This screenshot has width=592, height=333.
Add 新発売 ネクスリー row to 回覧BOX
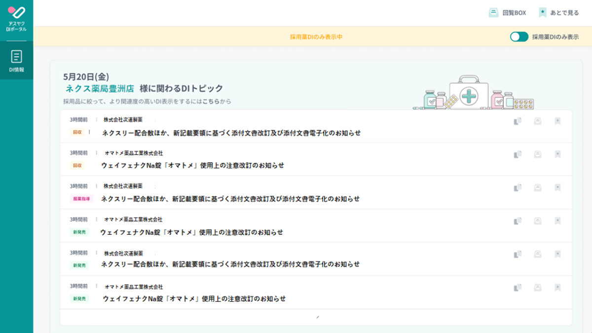(x=538, y=254)
